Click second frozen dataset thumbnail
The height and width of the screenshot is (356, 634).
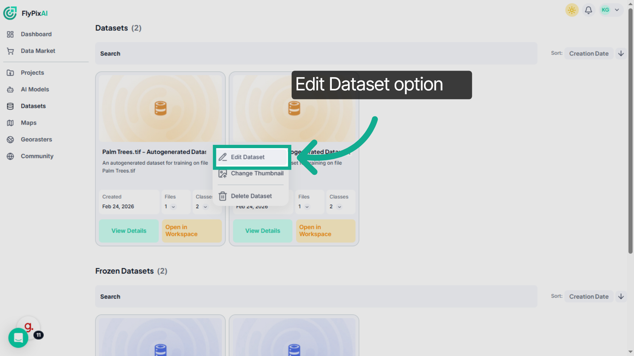coord(294,337)
